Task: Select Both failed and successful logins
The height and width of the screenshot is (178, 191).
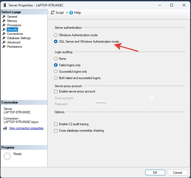Action: 56,78
